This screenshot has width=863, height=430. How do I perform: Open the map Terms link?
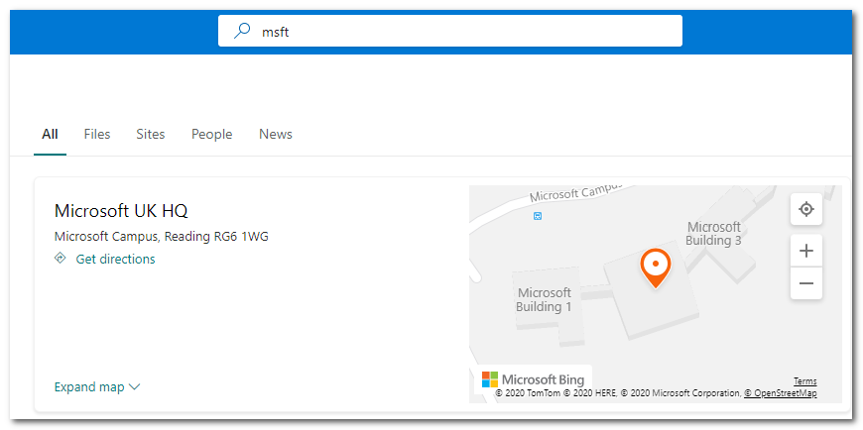point(804,381)
